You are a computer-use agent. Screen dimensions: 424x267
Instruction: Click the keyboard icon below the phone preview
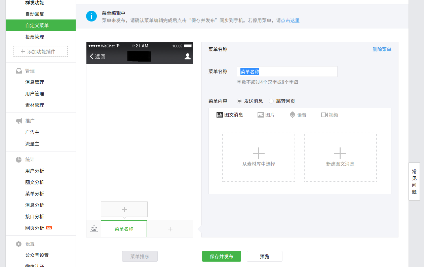93,229
